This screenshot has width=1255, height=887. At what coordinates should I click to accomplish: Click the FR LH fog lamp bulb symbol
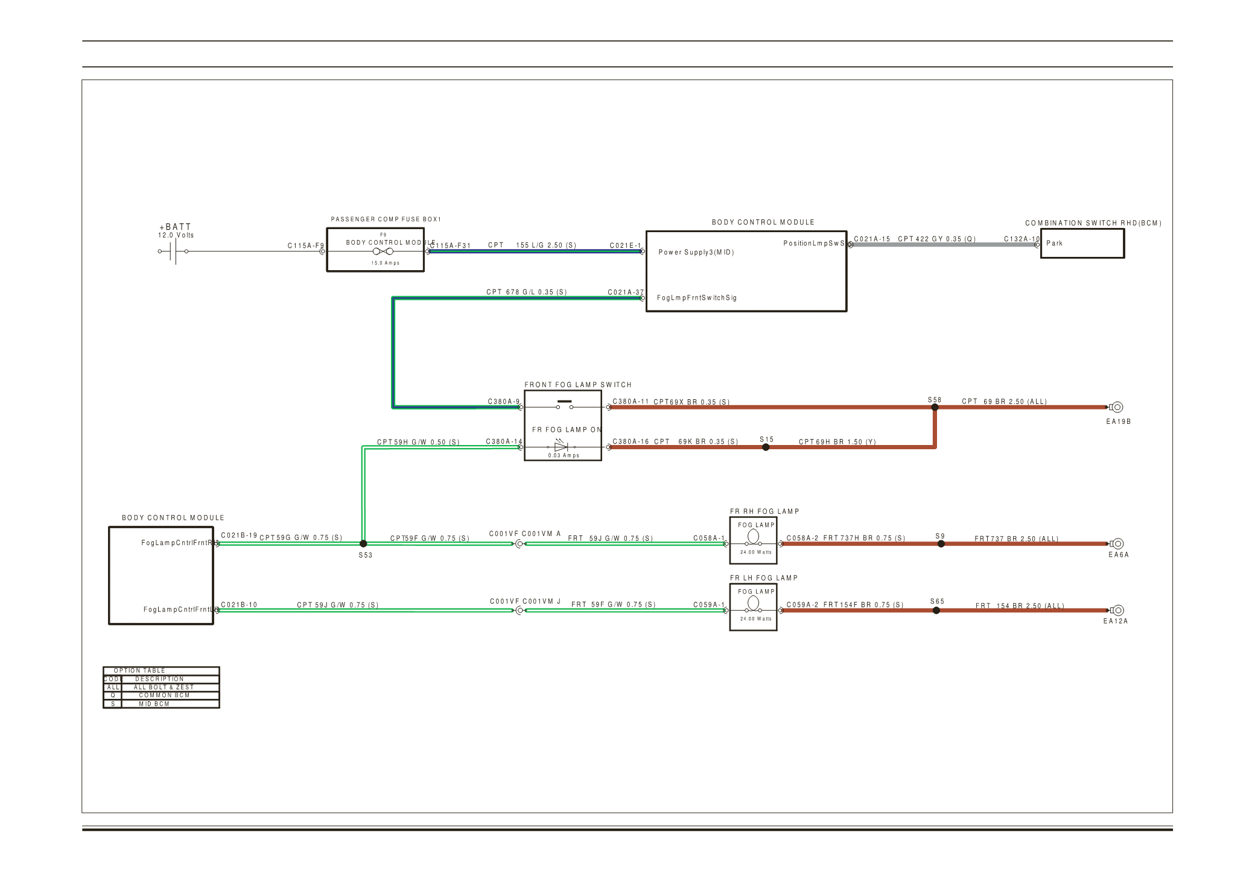tap(753, 604)
